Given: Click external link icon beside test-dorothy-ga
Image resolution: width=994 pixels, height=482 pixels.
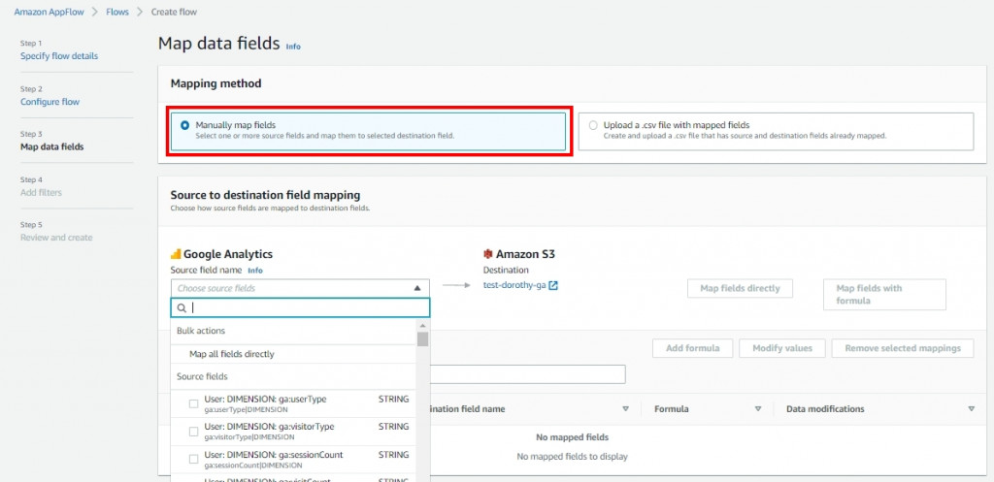Looking at the screenshot, I should point(553,286).
